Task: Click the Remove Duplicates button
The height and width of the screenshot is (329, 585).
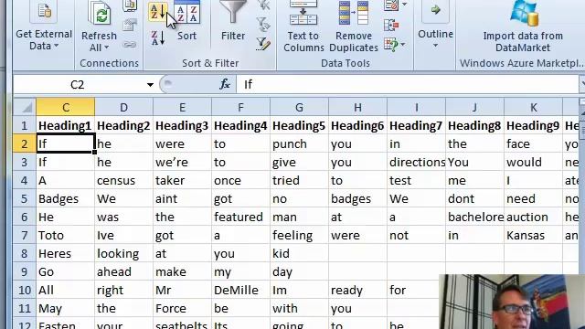Action: pyautogui.click(x=354, y=27)
